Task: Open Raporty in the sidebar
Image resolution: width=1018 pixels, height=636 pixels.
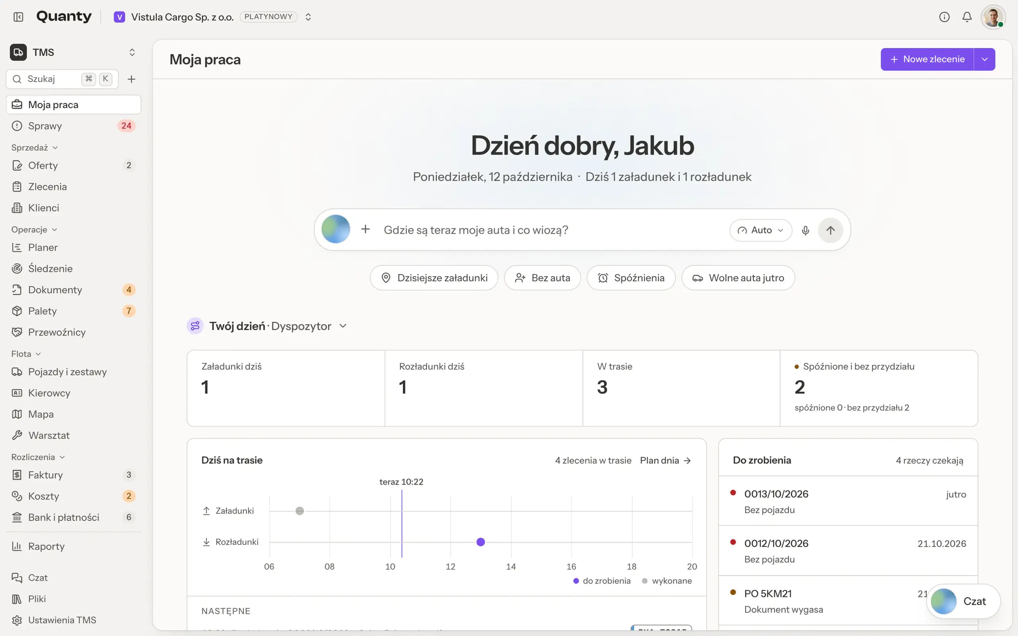Action: point(73,546)
